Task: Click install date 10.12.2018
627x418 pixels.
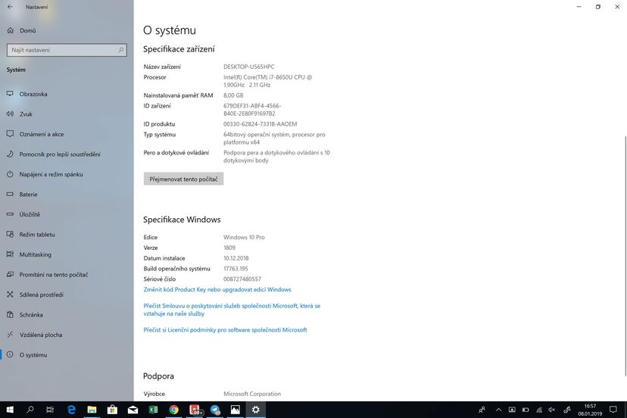Action: (236, 258)
